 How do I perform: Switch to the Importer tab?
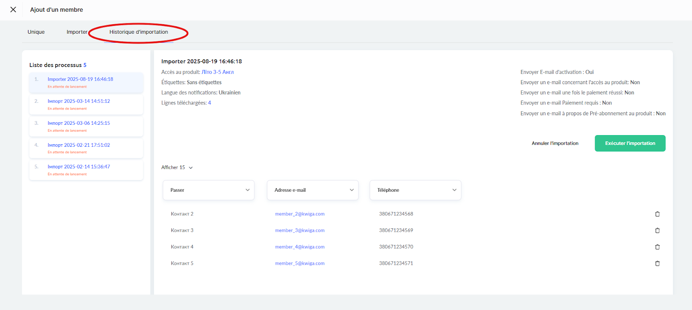point(77,32)
